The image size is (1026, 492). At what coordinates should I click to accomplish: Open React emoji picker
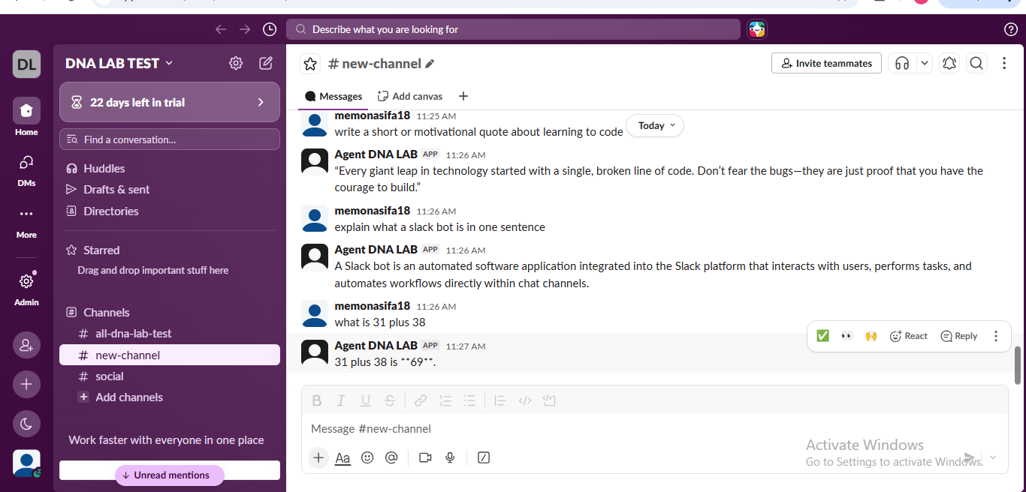point(908,336)
